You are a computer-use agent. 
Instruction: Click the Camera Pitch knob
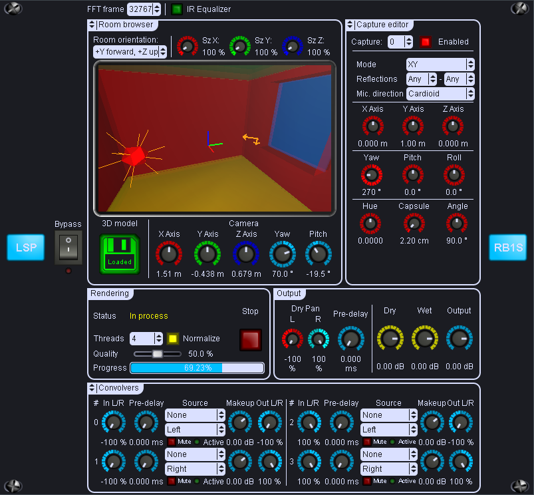(x=318, y=253)
